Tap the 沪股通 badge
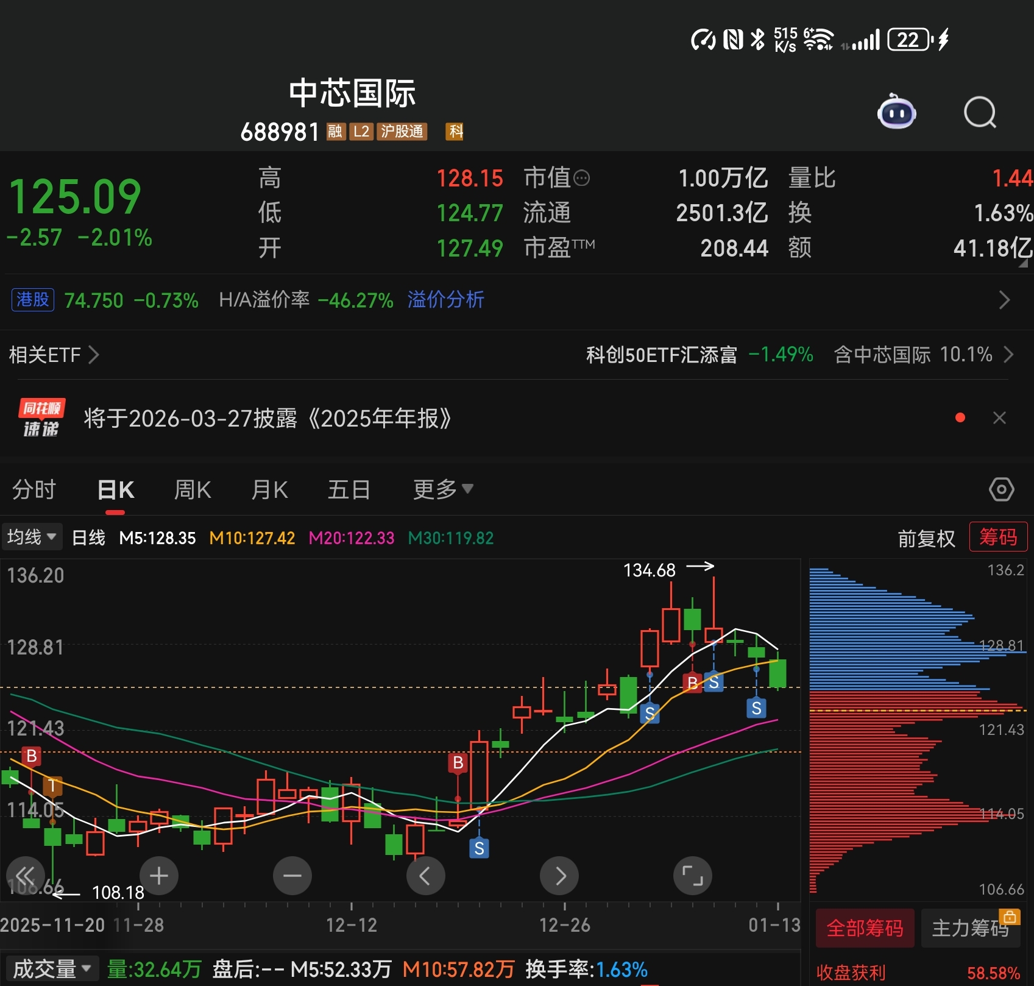1034x986 pixels. tap(402, 132)
